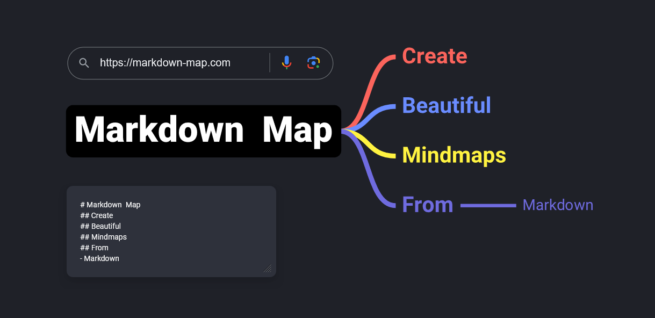Expand the From node branch

427,204
